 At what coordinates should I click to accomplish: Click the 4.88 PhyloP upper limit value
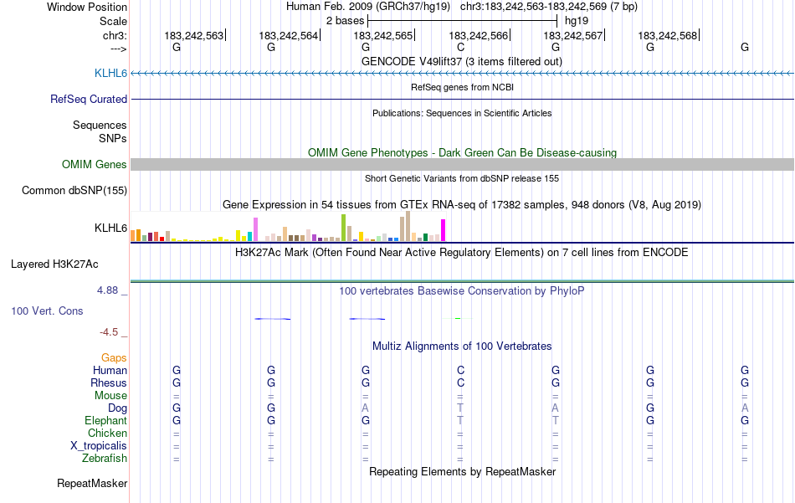point(107,290)
